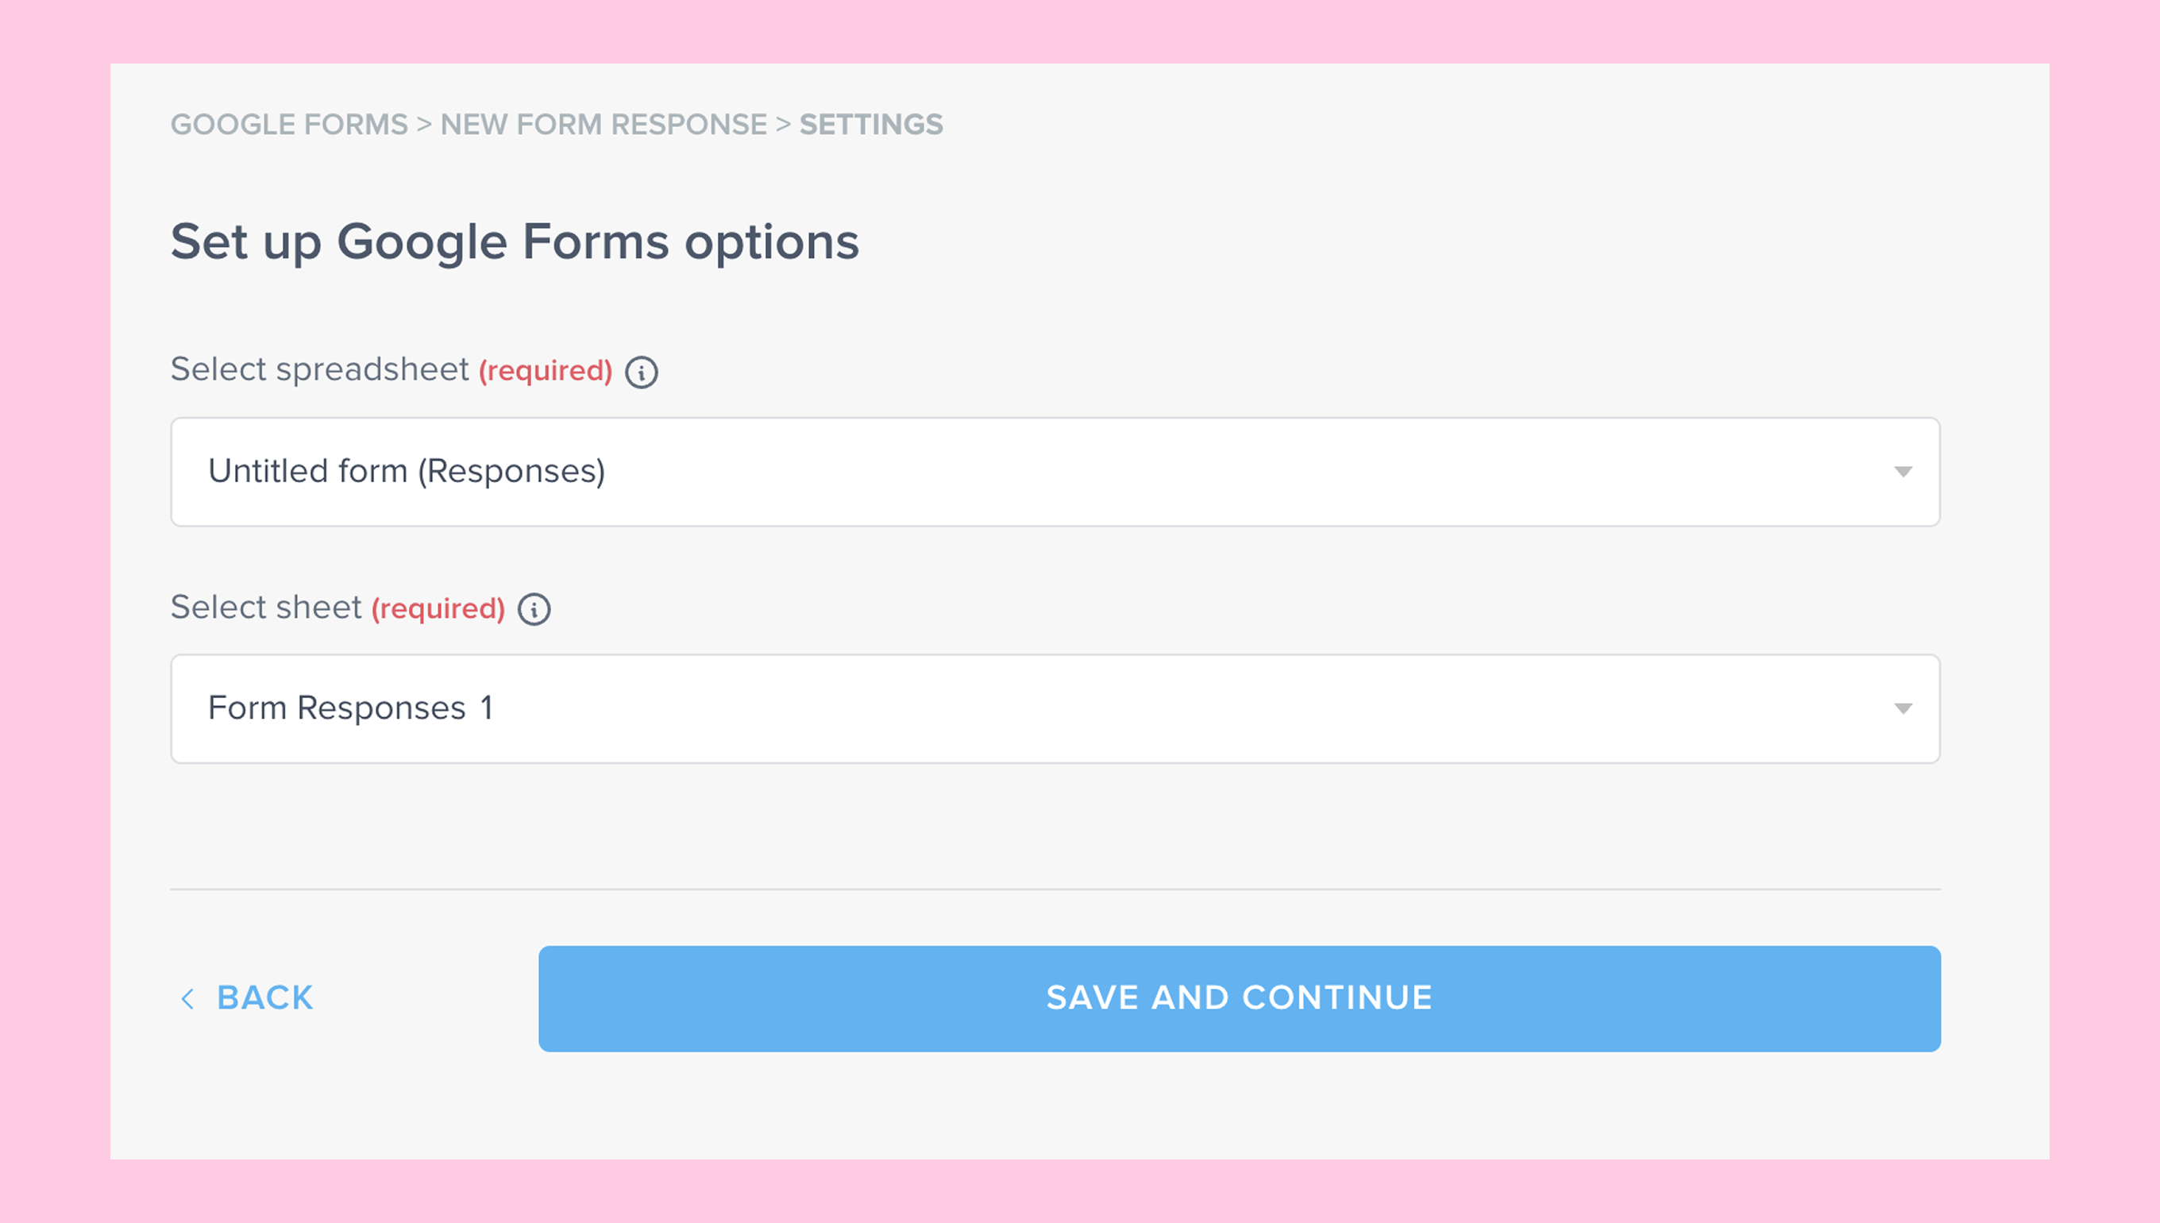Viewport: 2160px width, 1223px height.
Task: Click the separator before SETTINGS breadcrumb
Action: pyautogui.click(x=784, y=125)
